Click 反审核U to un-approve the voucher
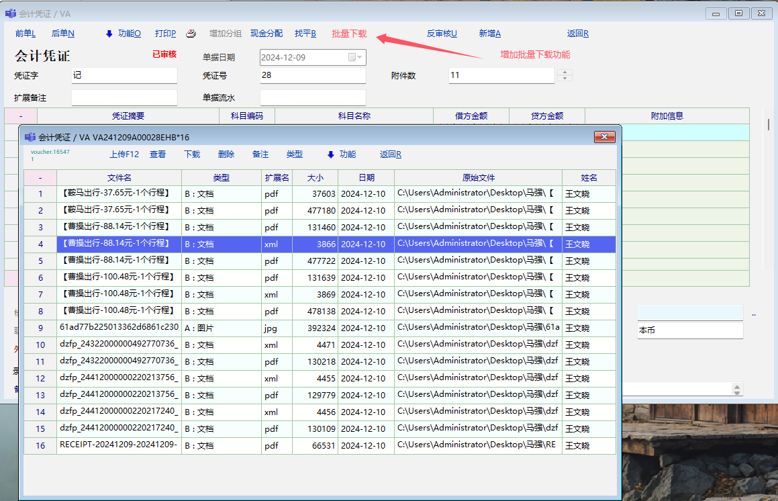The width and height of the screenshot is (778, 501). pyautogui.click(x=442, y=34)
